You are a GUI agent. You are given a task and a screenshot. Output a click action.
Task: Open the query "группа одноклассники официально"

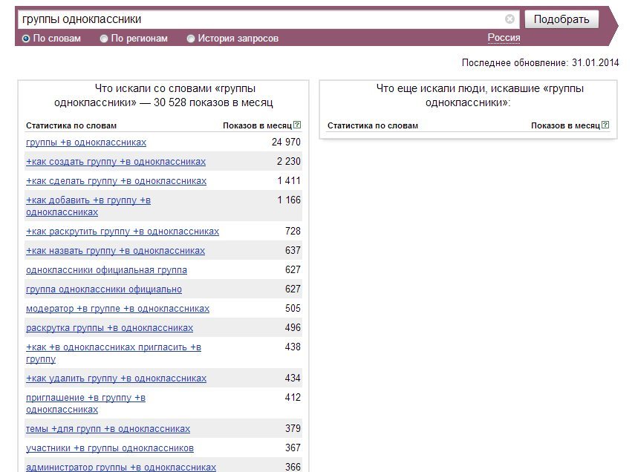click(x=104, y=289)
